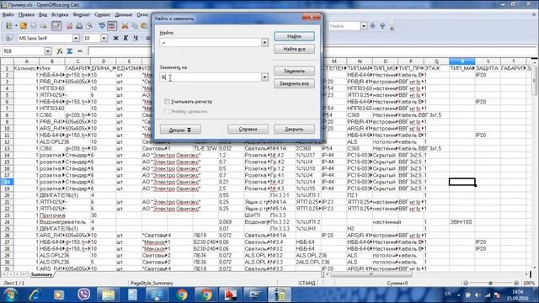Click the Find Previous up arrow icon
This screenshot has width=539, height=303.
tap(382, 26)
